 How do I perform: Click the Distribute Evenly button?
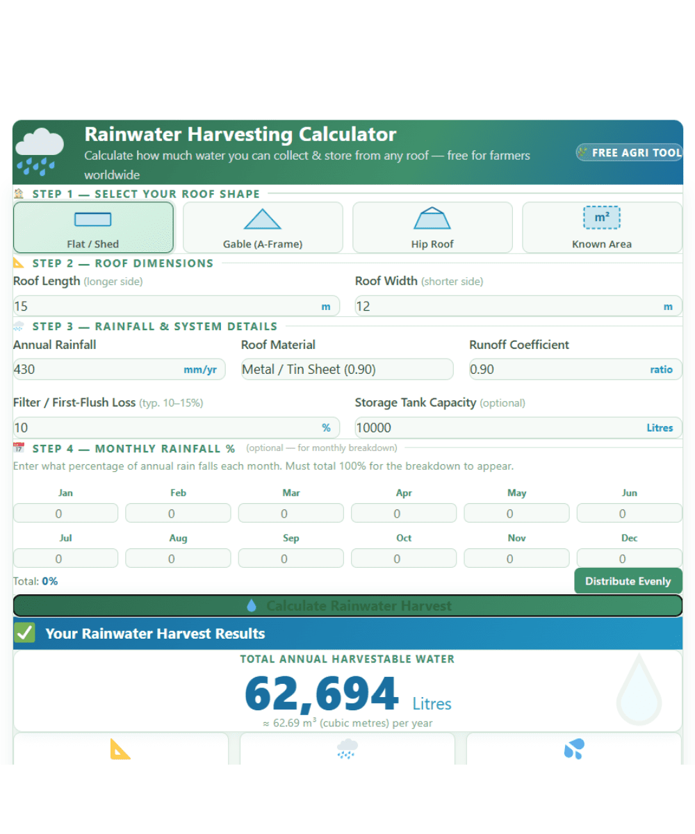click(x=628, y=581)
